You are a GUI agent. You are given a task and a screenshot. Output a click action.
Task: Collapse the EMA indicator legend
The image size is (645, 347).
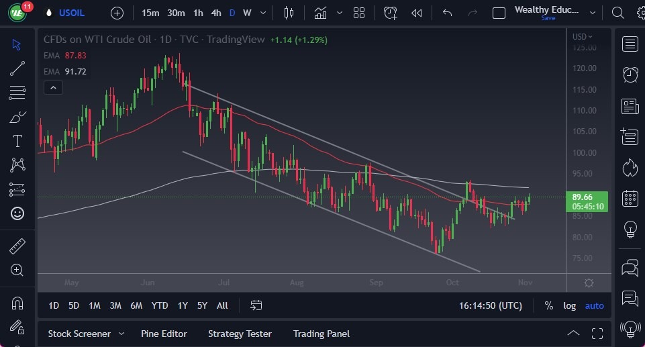(53, 87)
